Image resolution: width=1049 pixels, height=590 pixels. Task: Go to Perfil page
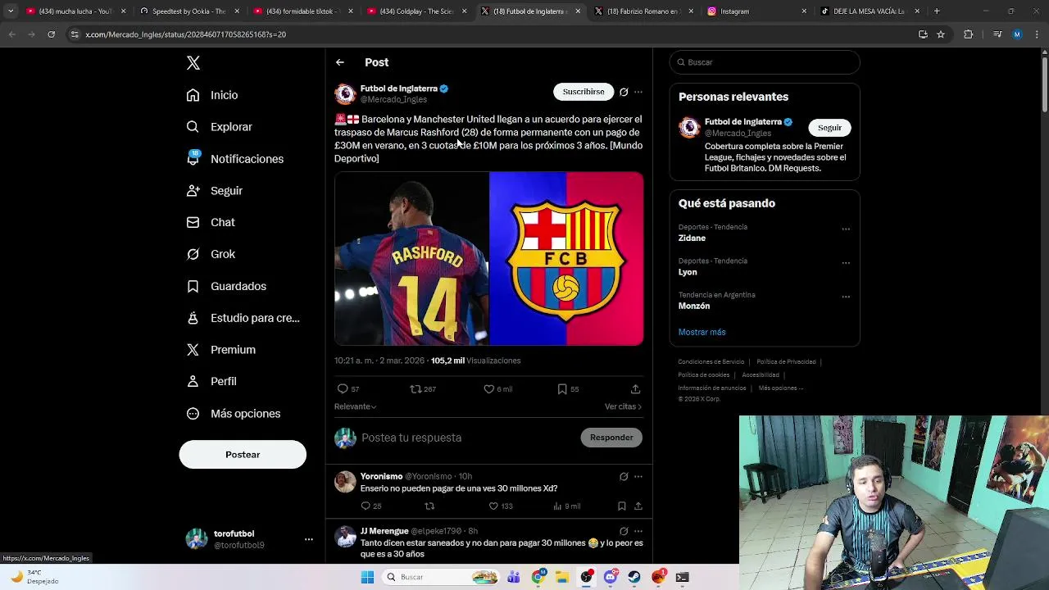211,382
